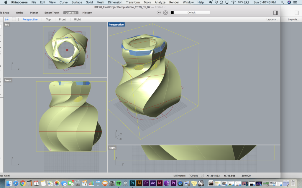Open the Analyze menu
The width and height of the screenshot is (302, 188).
coord(160,2)
